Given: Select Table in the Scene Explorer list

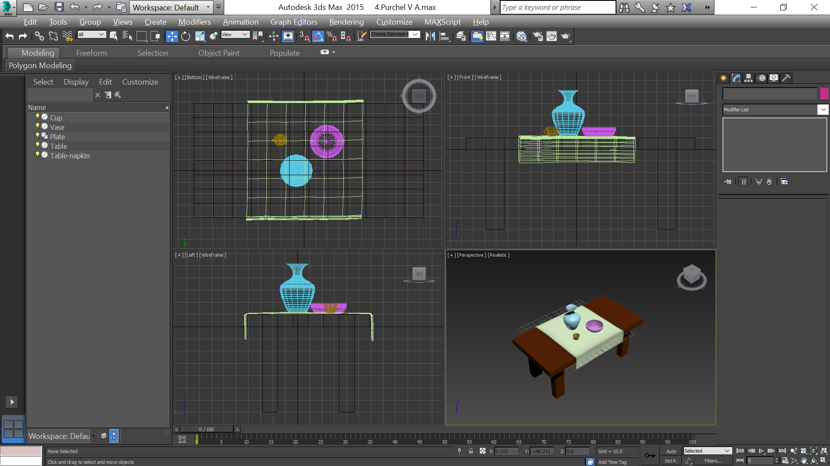Looking at the screenshot, I should [58, 146].
